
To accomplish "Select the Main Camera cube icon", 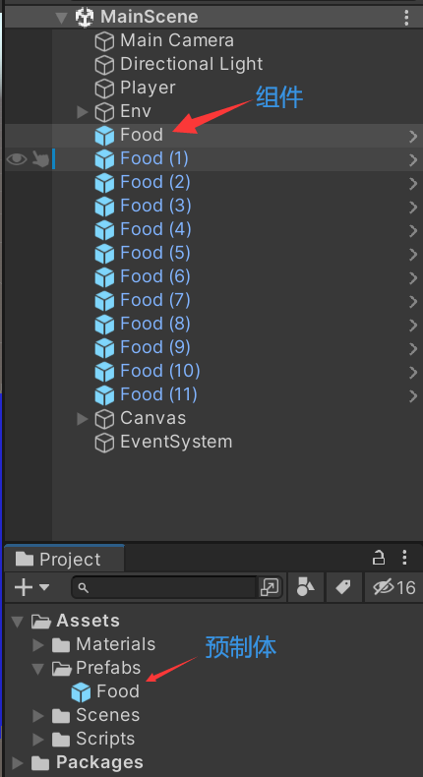I will 104,41.
